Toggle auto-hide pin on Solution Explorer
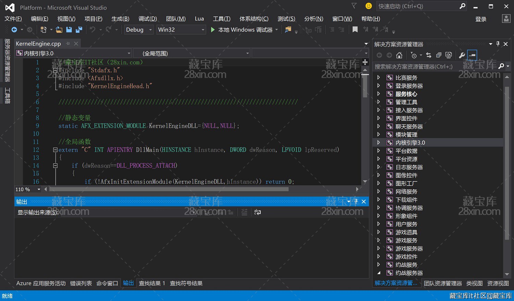The height and width of the screenshot is (301, 514). pos(498,44)
